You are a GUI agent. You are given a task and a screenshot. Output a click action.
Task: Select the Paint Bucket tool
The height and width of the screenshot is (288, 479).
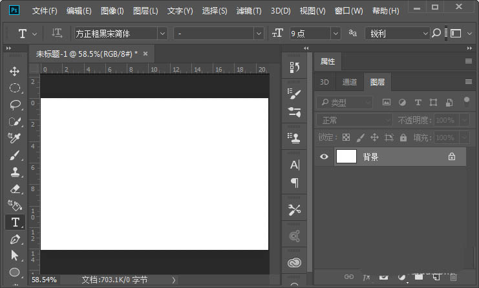coord(15,205)
